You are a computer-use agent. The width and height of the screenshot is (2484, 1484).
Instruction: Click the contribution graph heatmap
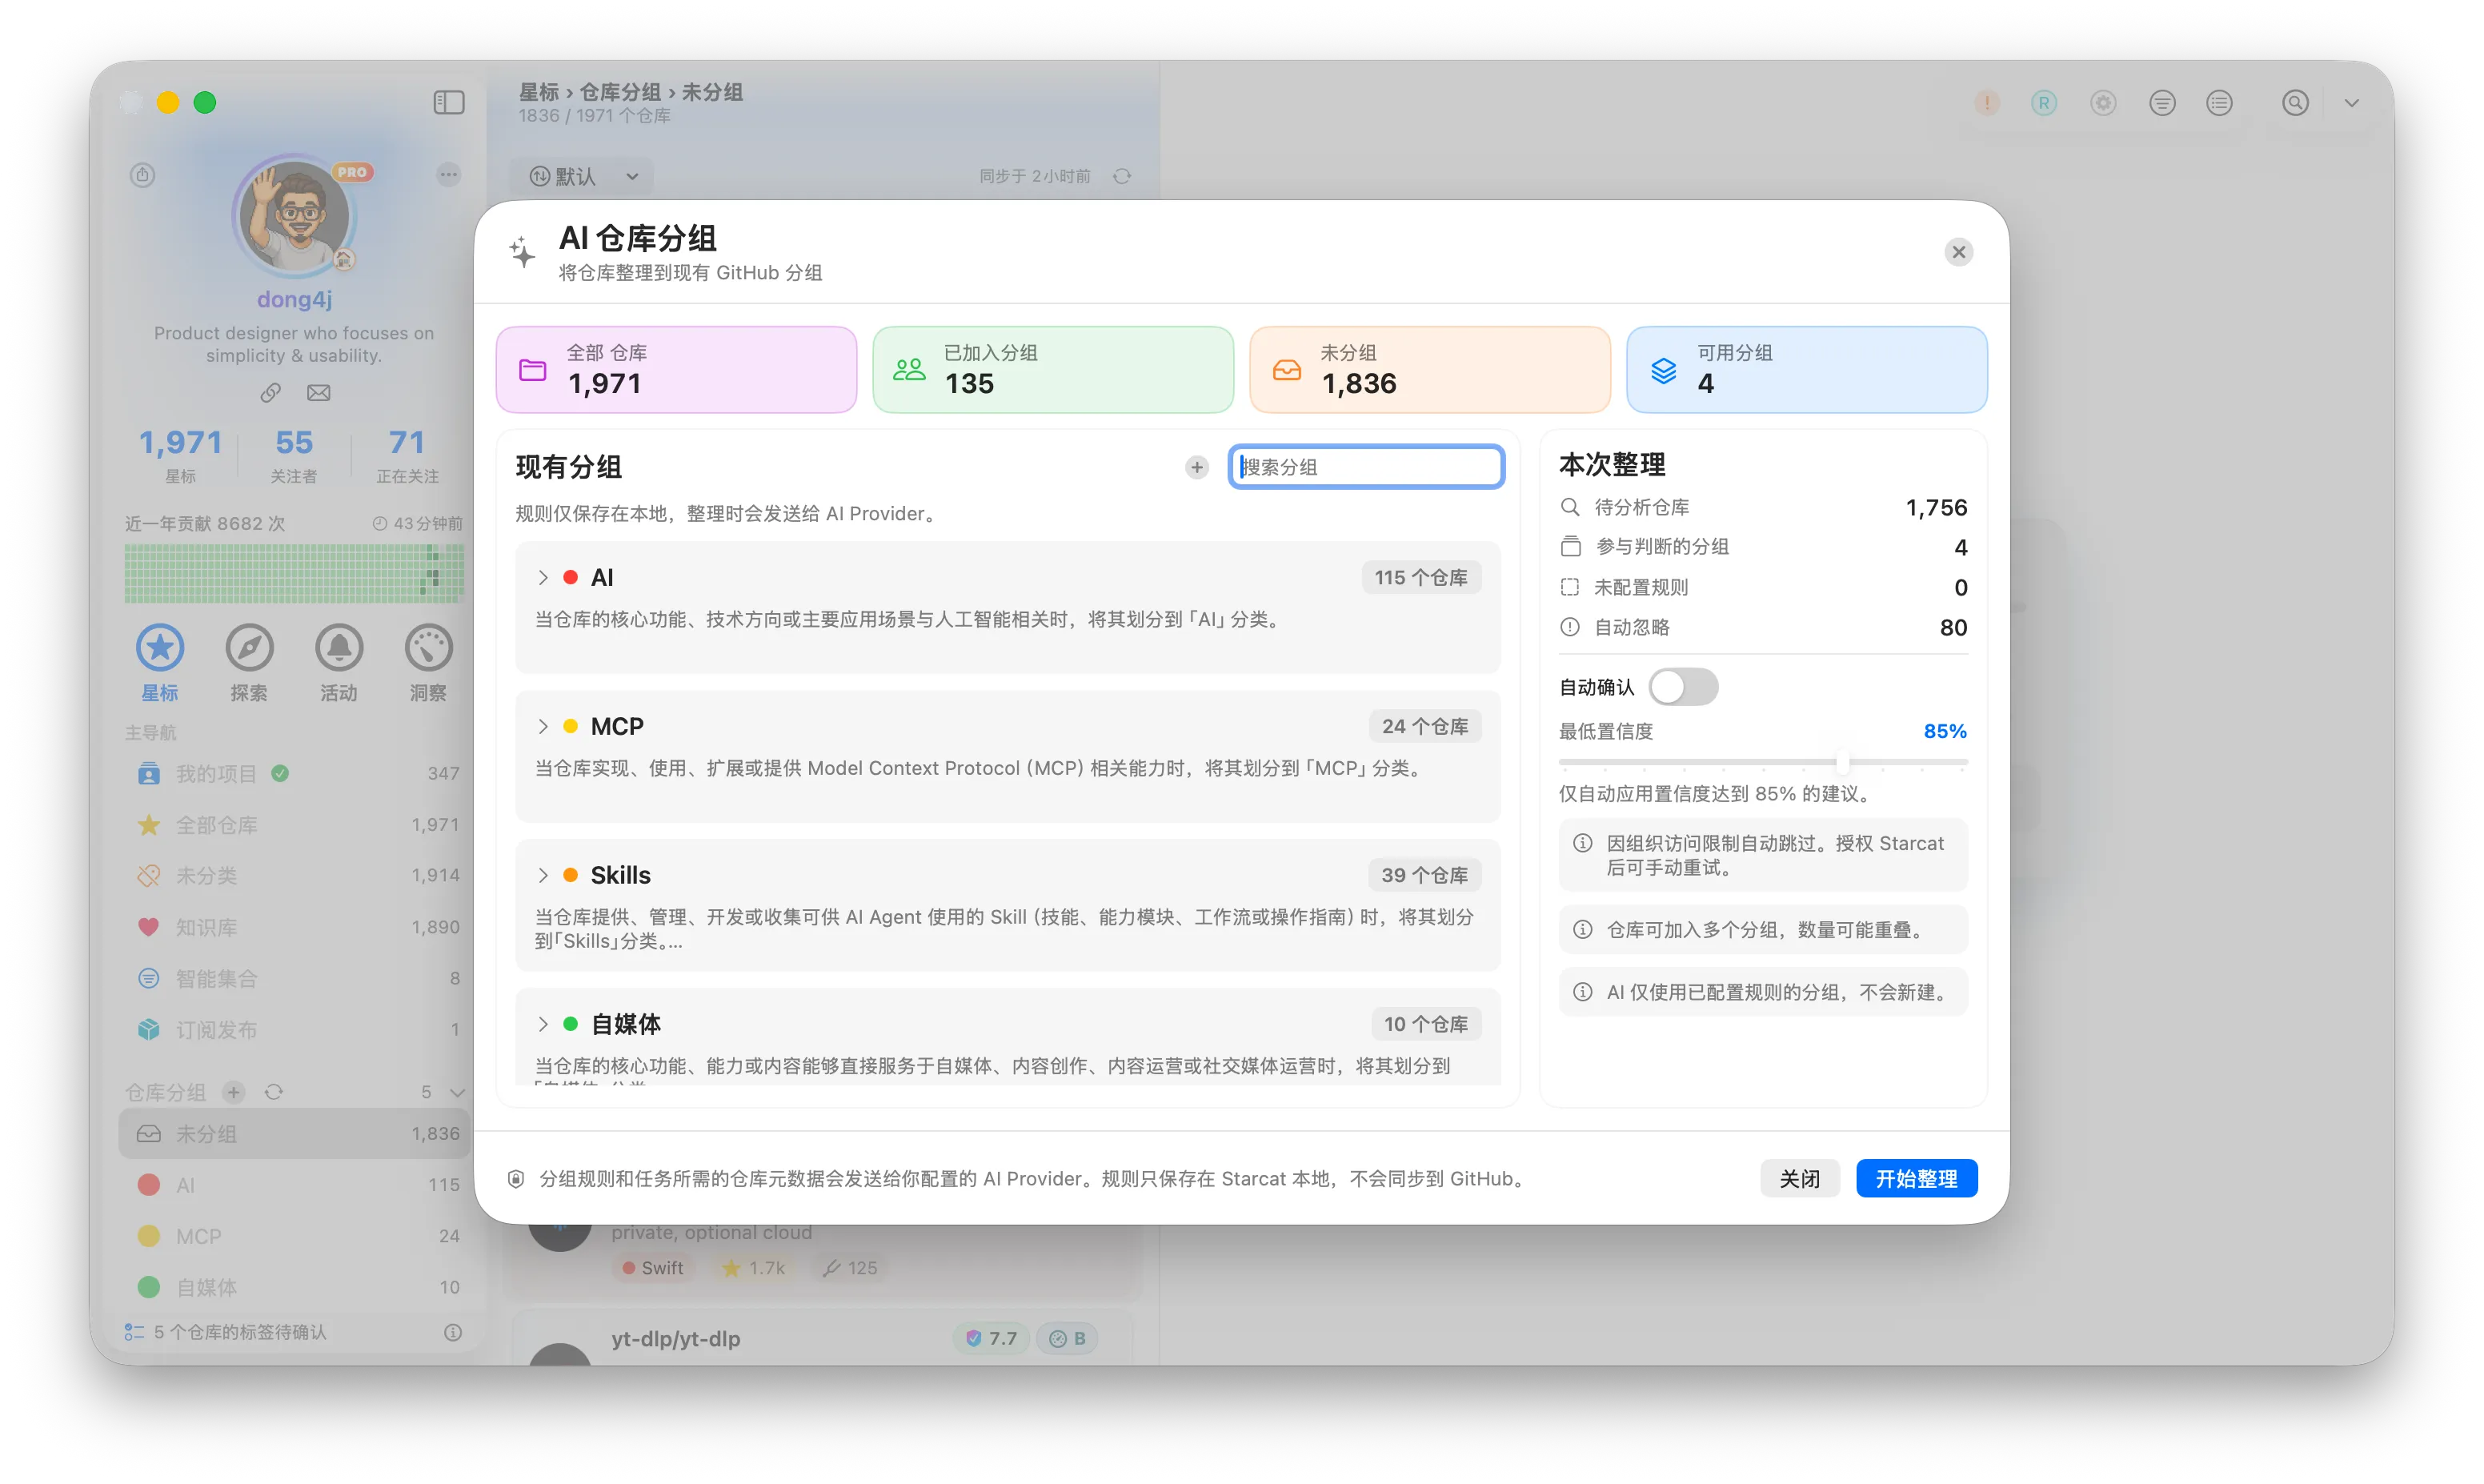pos(294,573)
